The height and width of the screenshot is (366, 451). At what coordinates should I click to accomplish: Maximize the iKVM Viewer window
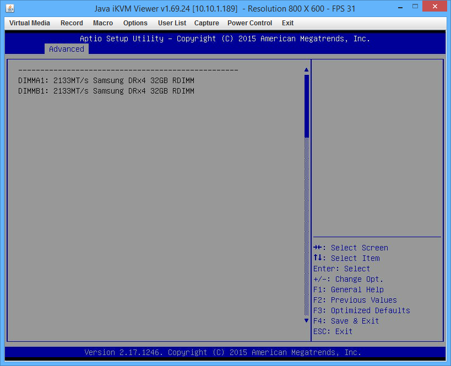pos(415,6)
